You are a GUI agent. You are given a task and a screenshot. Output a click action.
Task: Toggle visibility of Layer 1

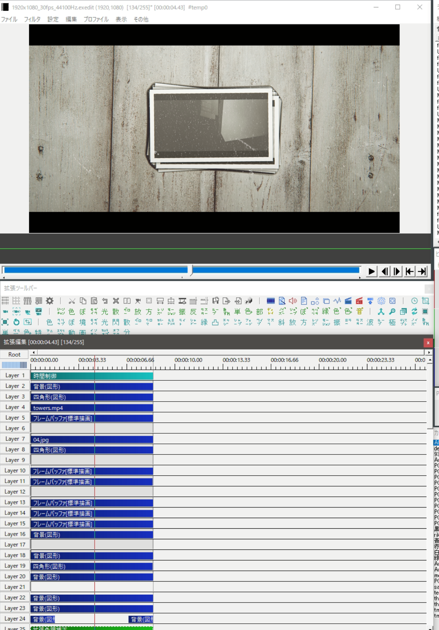(x=15, y=375)
